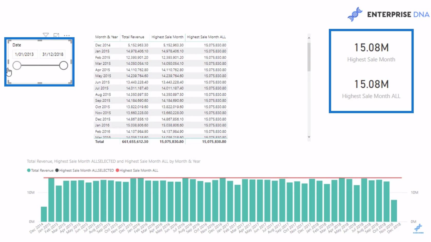Select the Oct 2015 row label
Image resolution: width=431 pixels, height=242 pixels.
point(102,107)
